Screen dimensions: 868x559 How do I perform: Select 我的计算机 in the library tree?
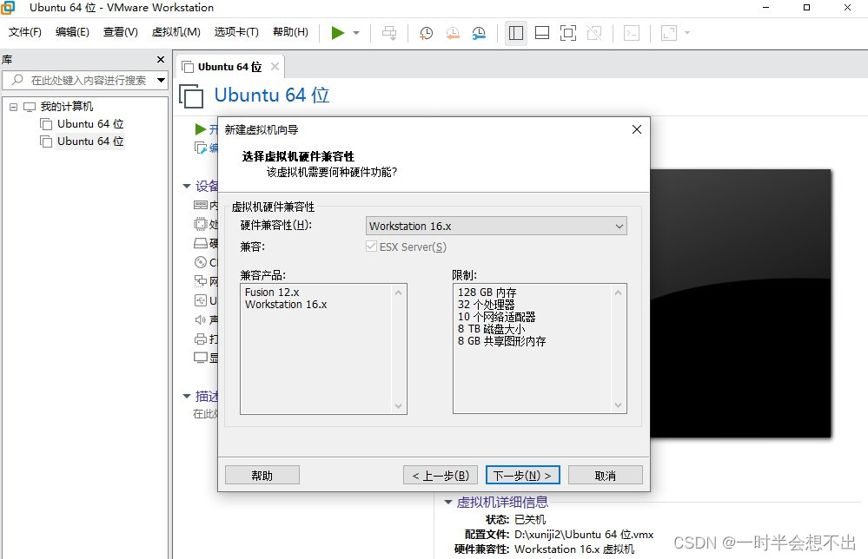tap(66, 107)
